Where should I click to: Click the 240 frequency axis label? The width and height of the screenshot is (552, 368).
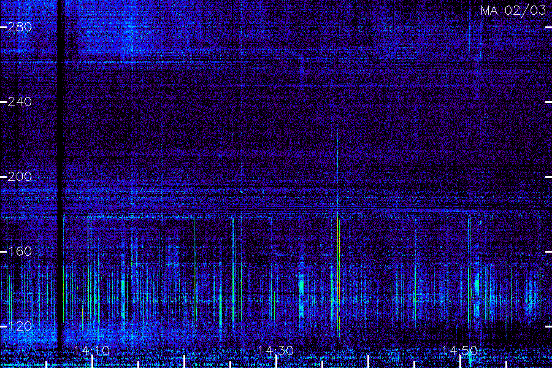pyautogui.click(x=20, y=102)
